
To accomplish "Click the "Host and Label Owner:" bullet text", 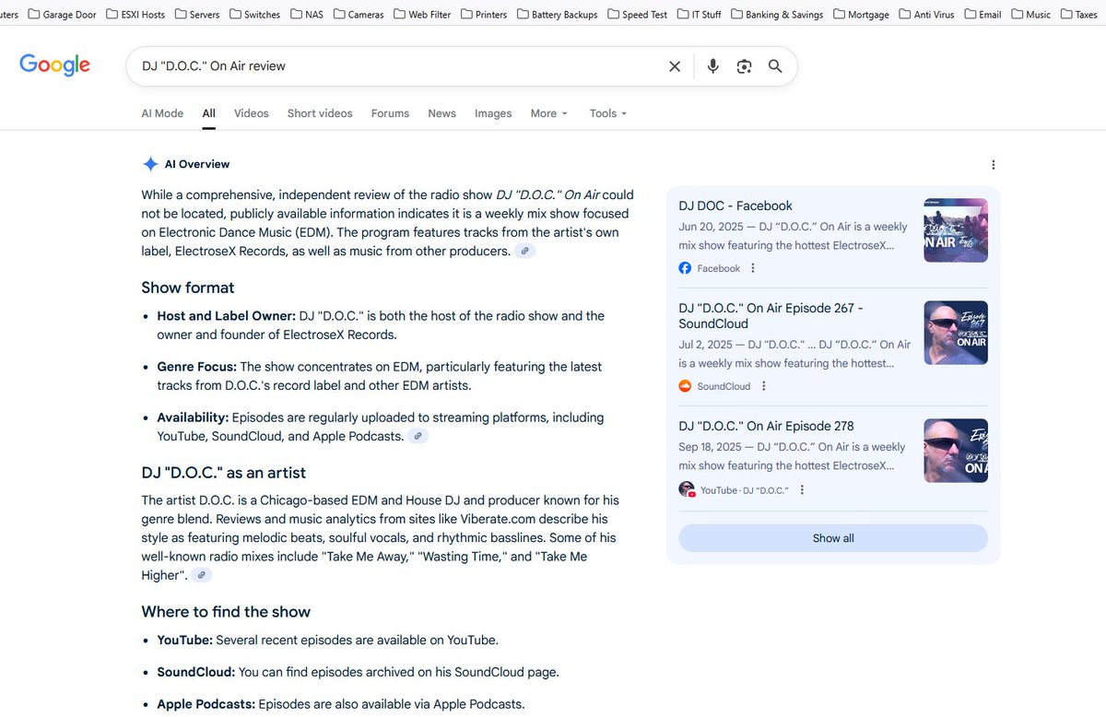I will coord(227,316).
